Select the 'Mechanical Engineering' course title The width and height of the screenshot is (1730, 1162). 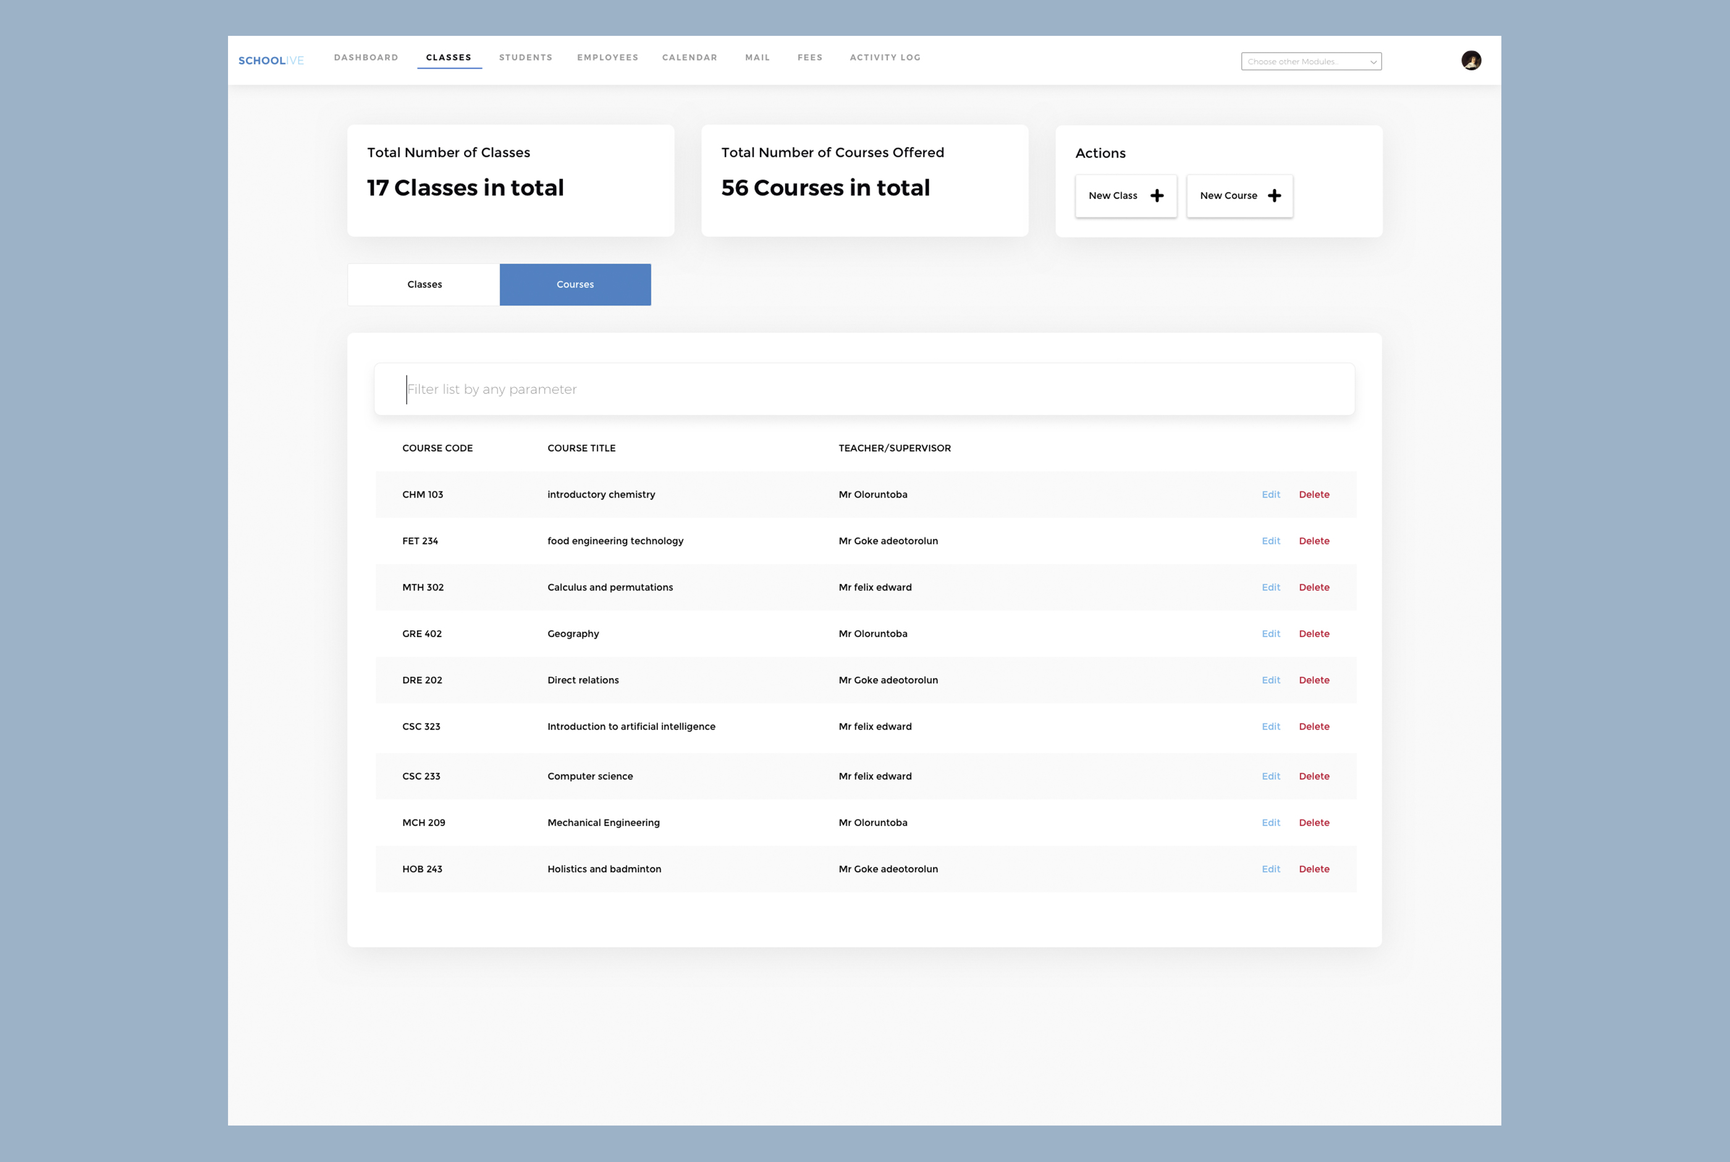pos(604,822)
